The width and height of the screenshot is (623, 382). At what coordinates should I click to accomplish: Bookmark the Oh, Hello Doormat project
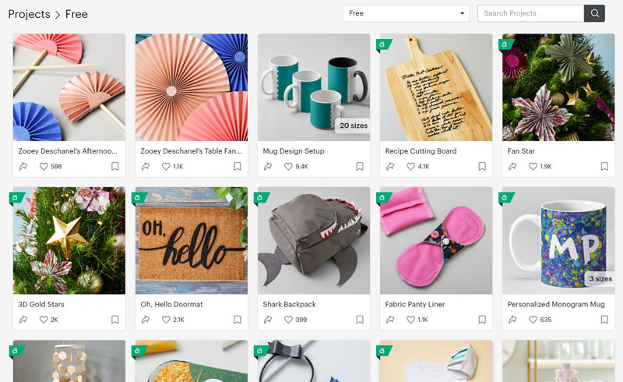238,320
